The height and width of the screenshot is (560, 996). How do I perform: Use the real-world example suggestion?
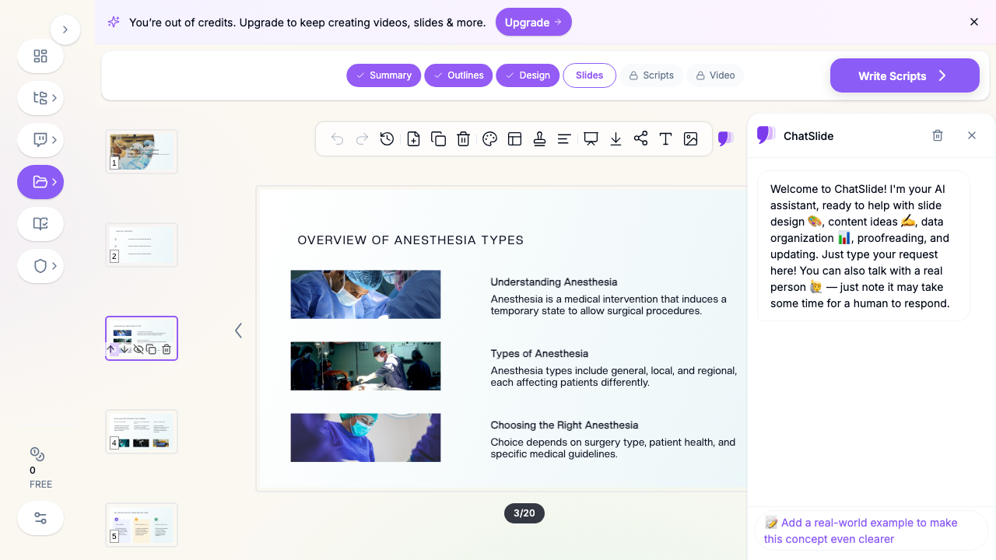pyautogui.click(x=871, y=530)
